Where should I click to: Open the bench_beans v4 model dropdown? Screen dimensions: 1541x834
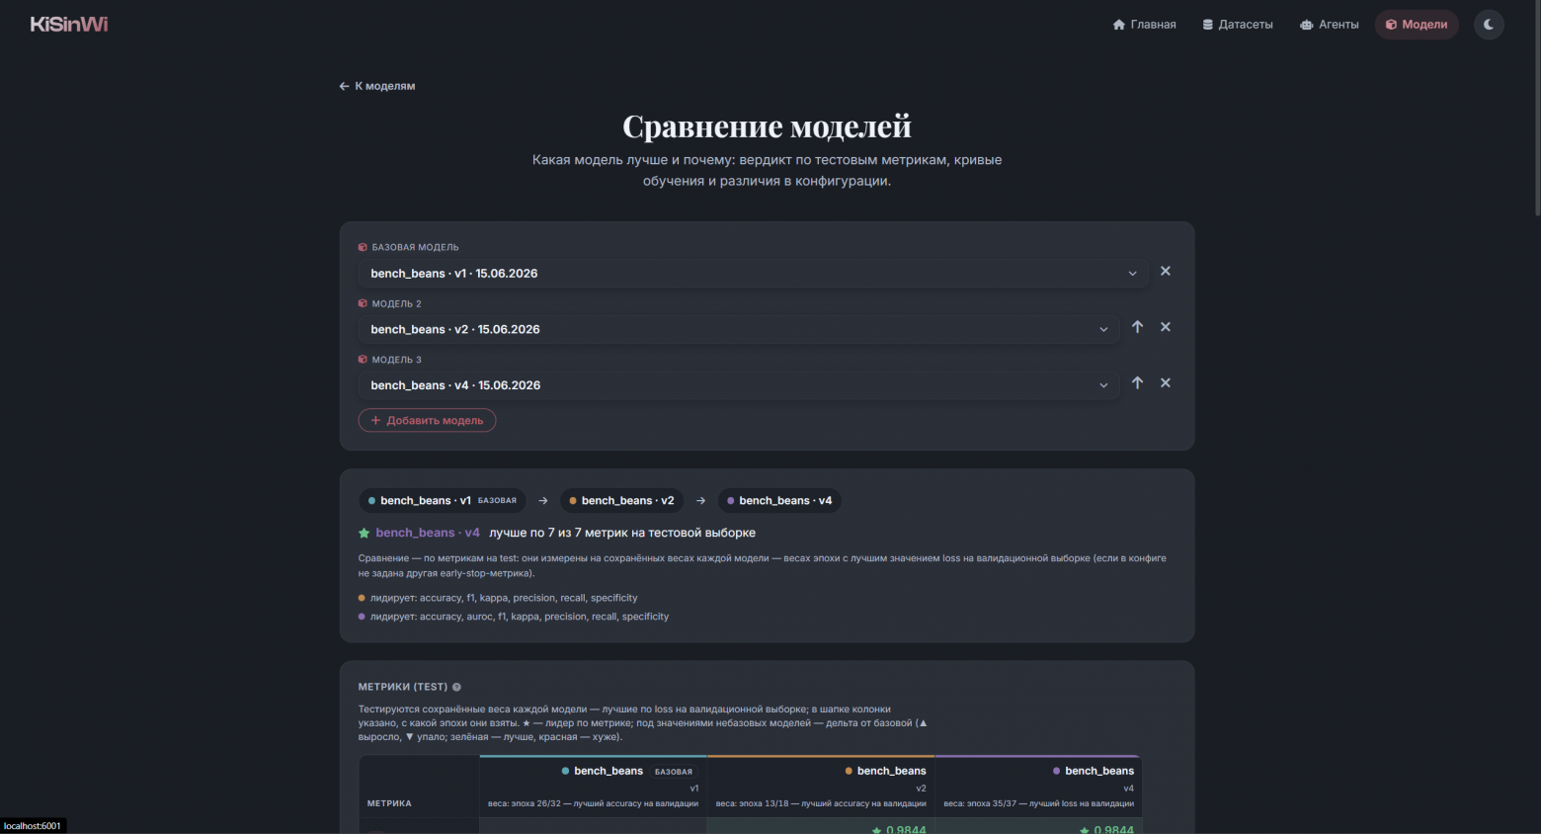tap(739, 385)
